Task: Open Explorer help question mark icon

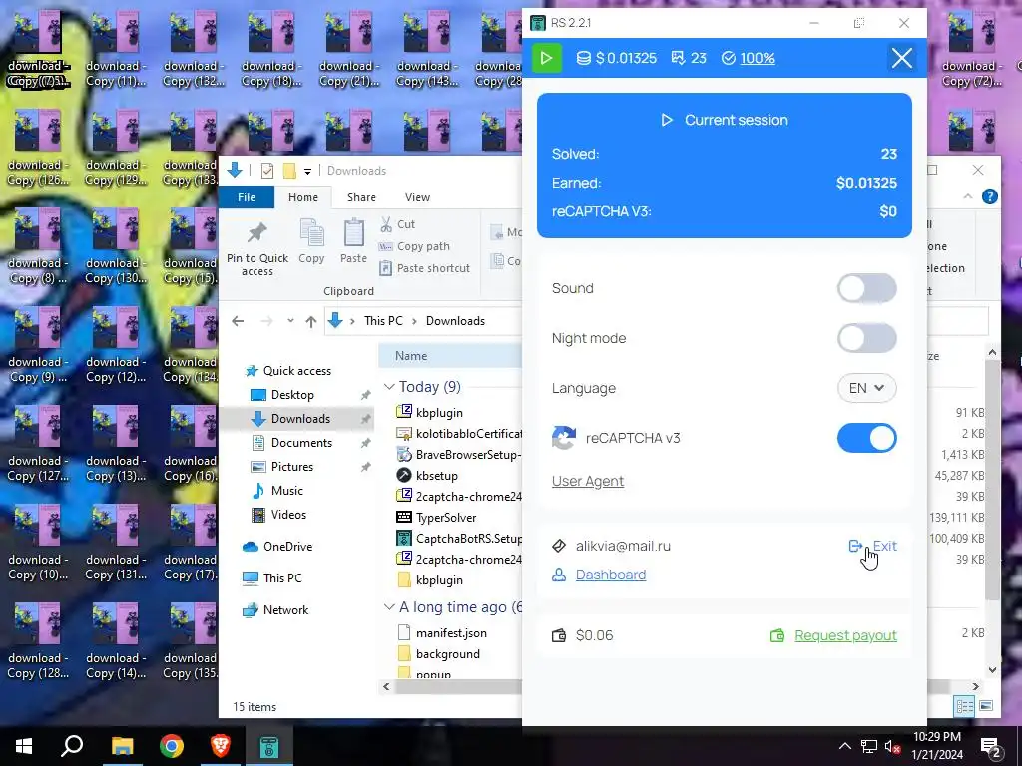Action: [989, 196]
